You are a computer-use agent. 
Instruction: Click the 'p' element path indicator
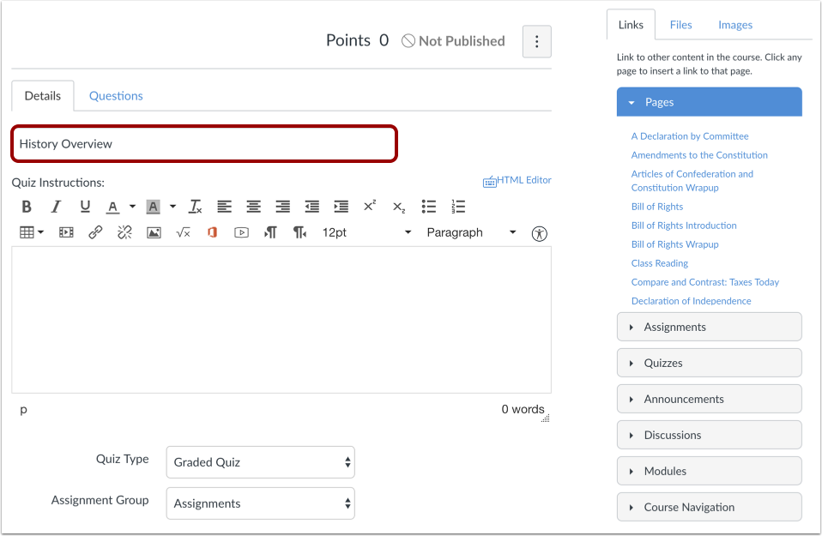pyautogui.click(x=23, y=410)
